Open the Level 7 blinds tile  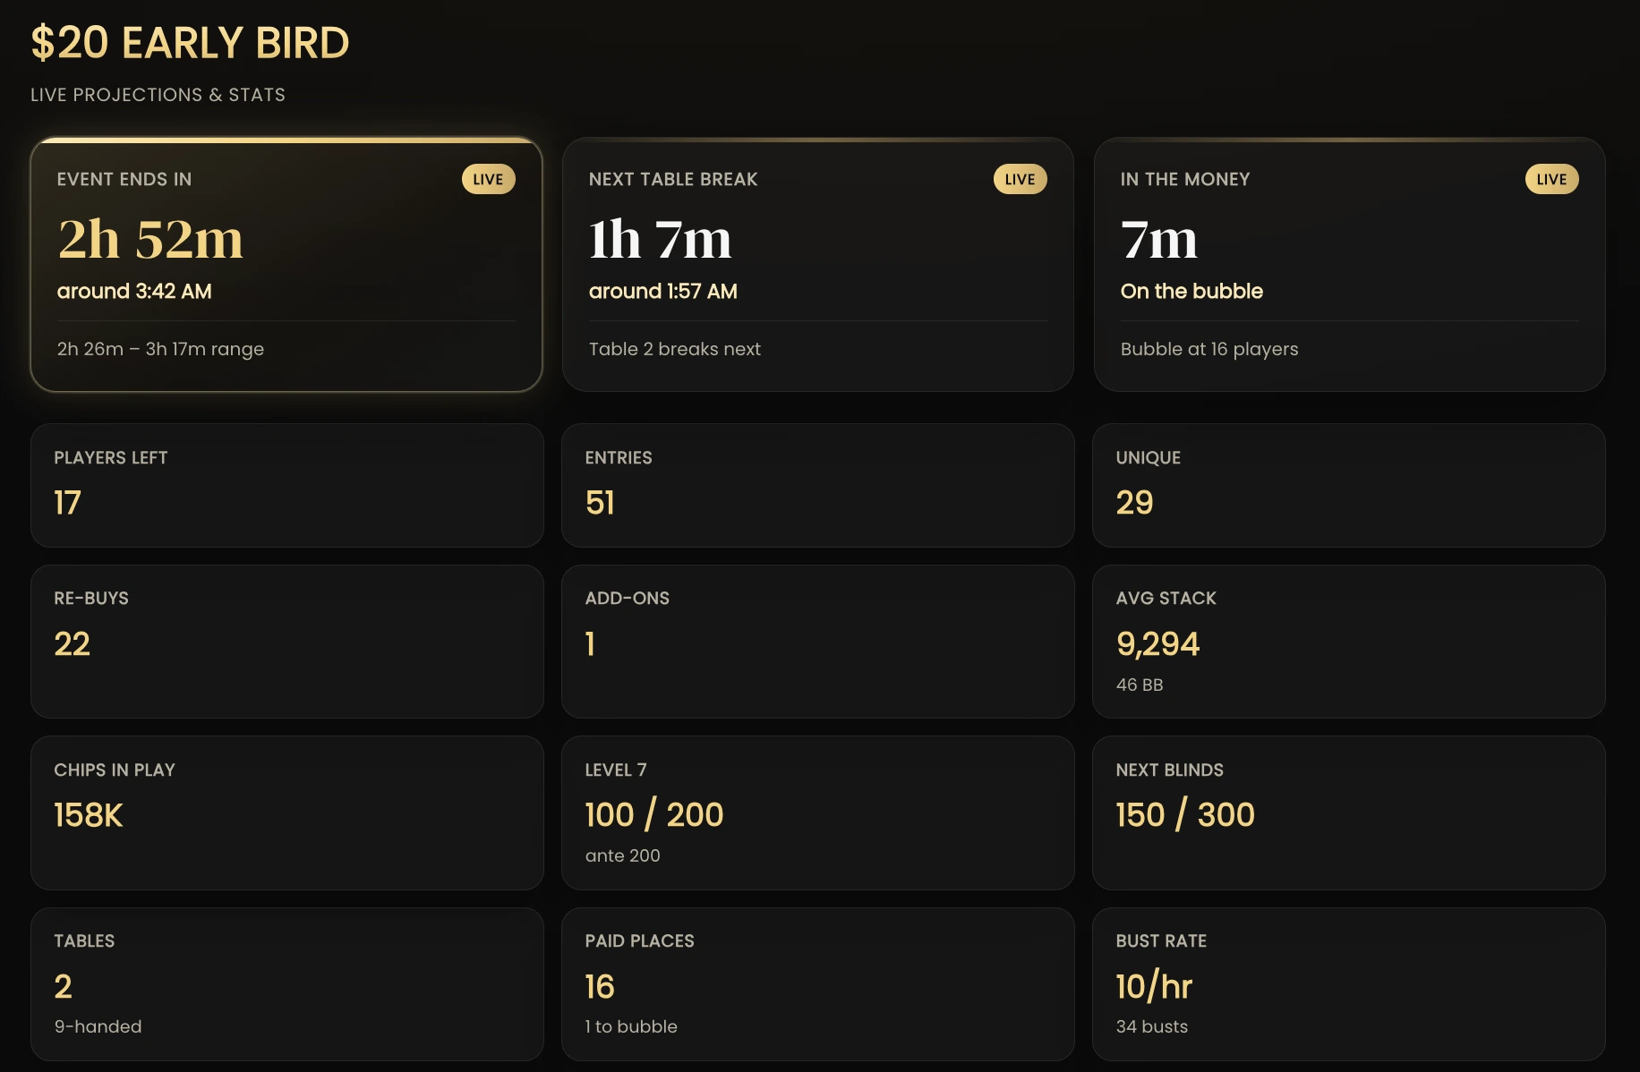click(817, 813)
